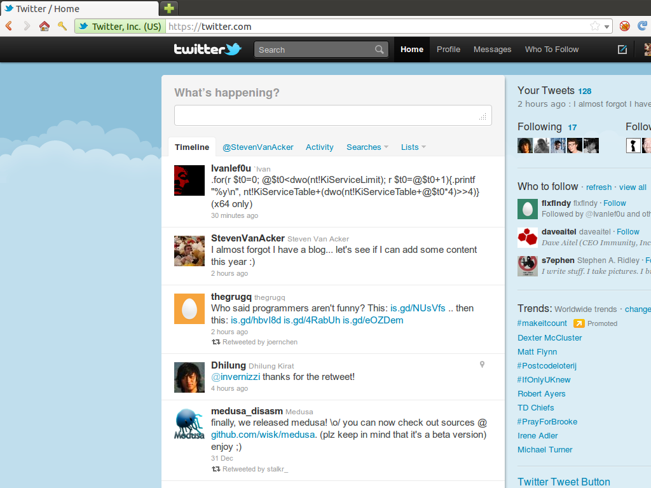Click thegrugq's egg avatar

click(189, 309)
